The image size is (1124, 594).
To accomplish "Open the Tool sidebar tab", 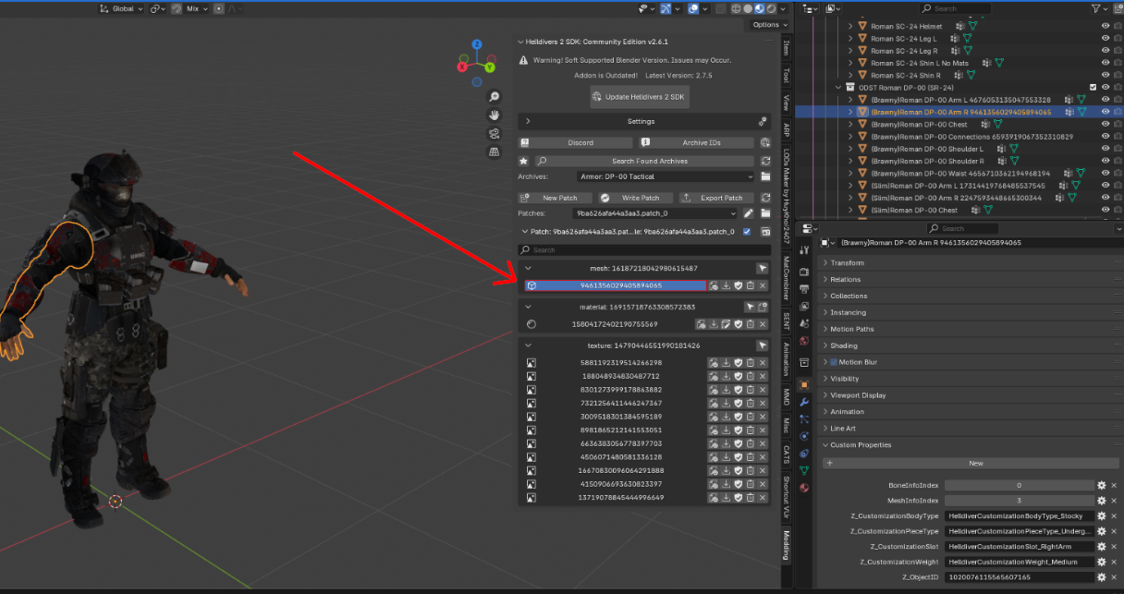I will pos(787,75).
